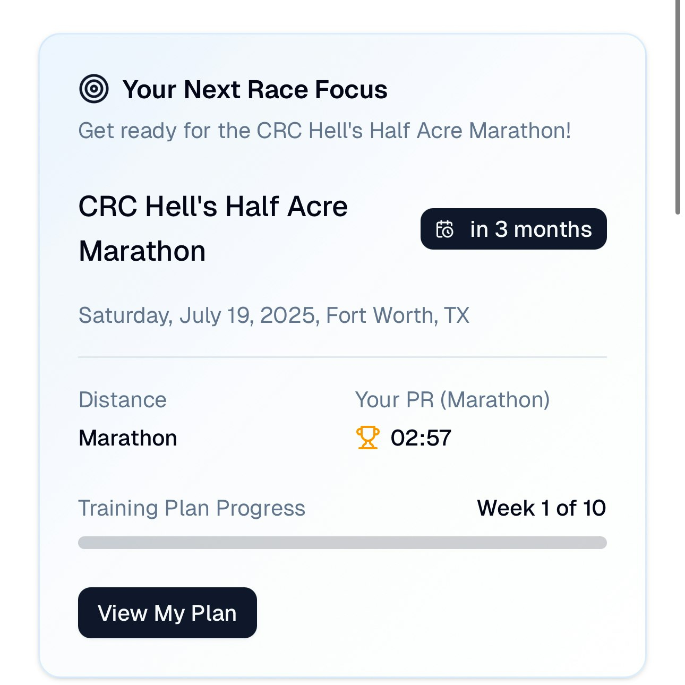Click the target bullseye icon
The image size is (685, 685).
pos(94,89)
